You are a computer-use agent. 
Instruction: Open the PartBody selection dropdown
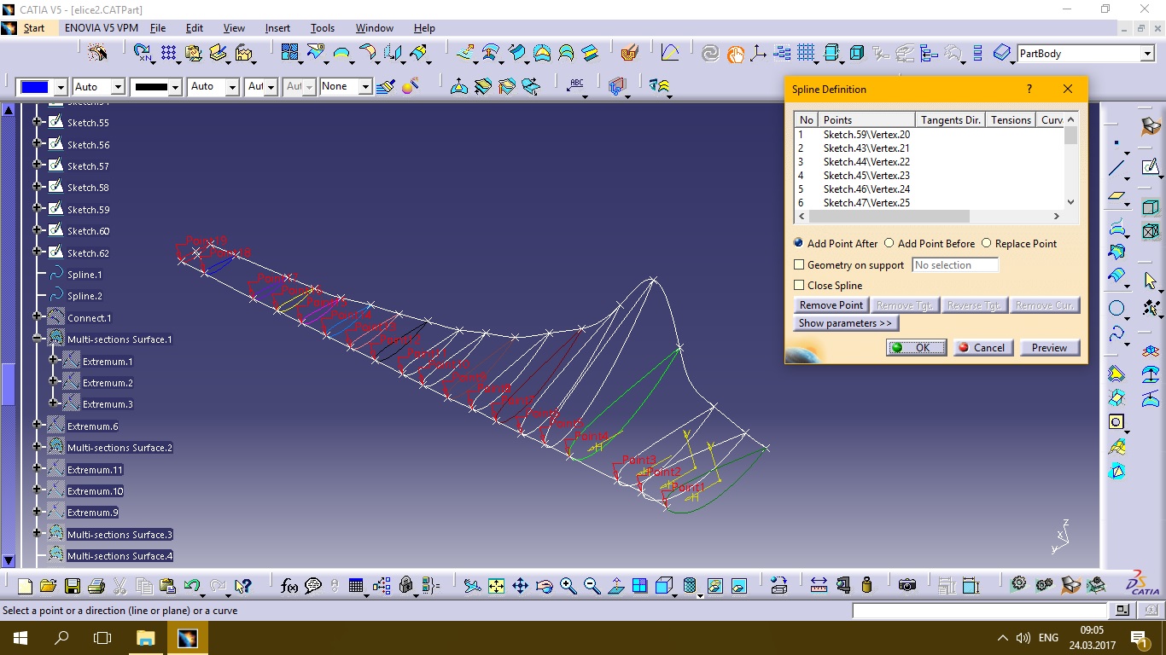click(x=1146, y=54)
